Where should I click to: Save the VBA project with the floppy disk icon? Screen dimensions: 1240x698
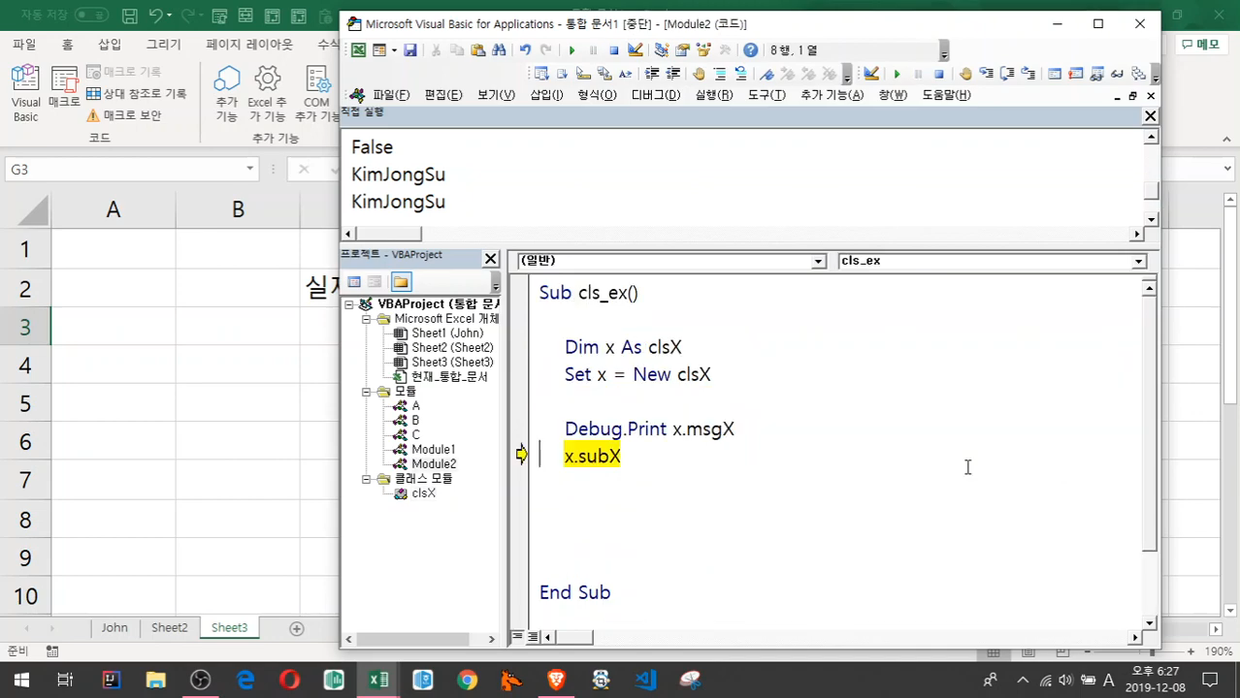(x=410, y=50)
